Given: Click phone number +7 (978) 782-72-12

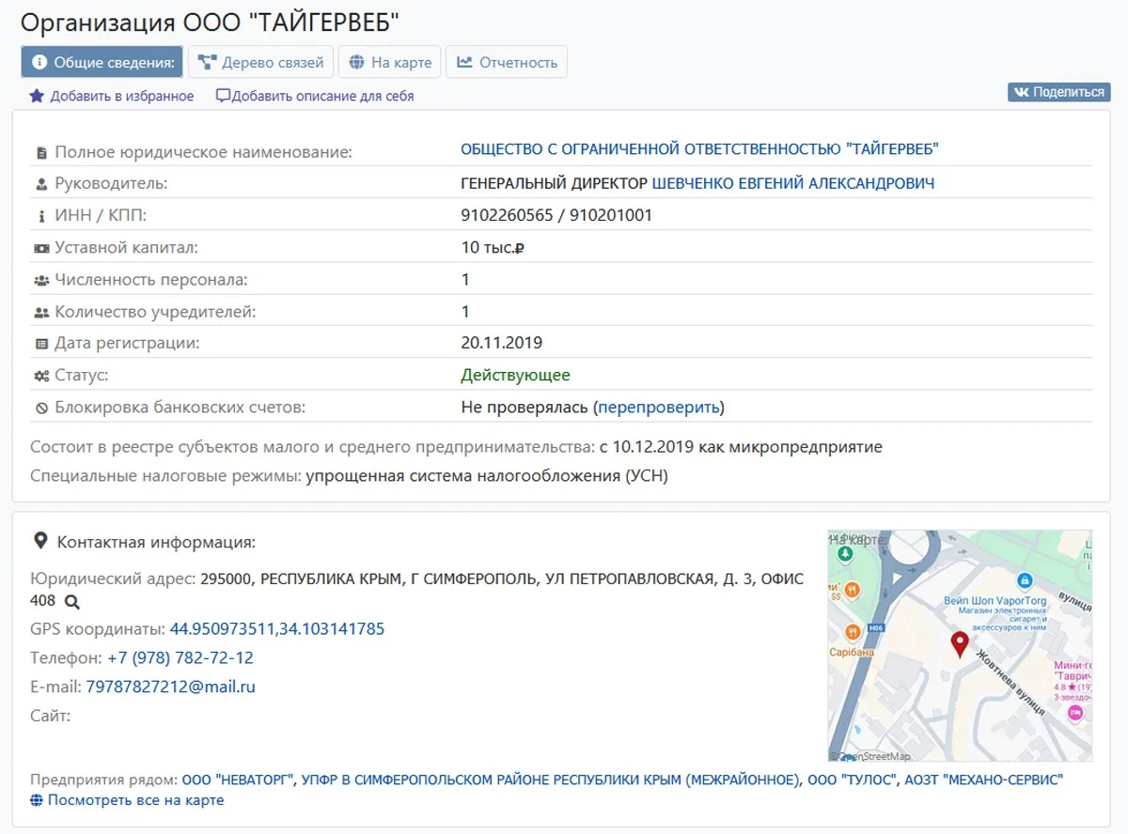Looking at the screenshot, I should tap(180, 657).
